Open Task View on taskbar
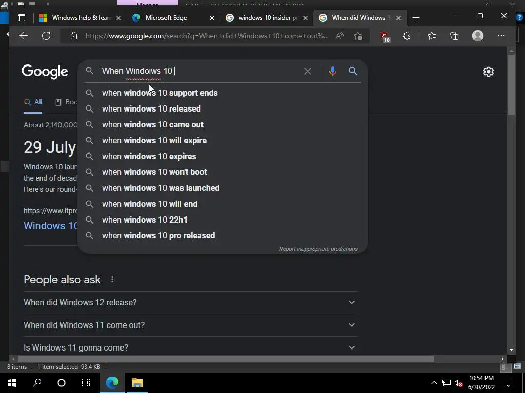The image size is (525, 393). (86, 383)
